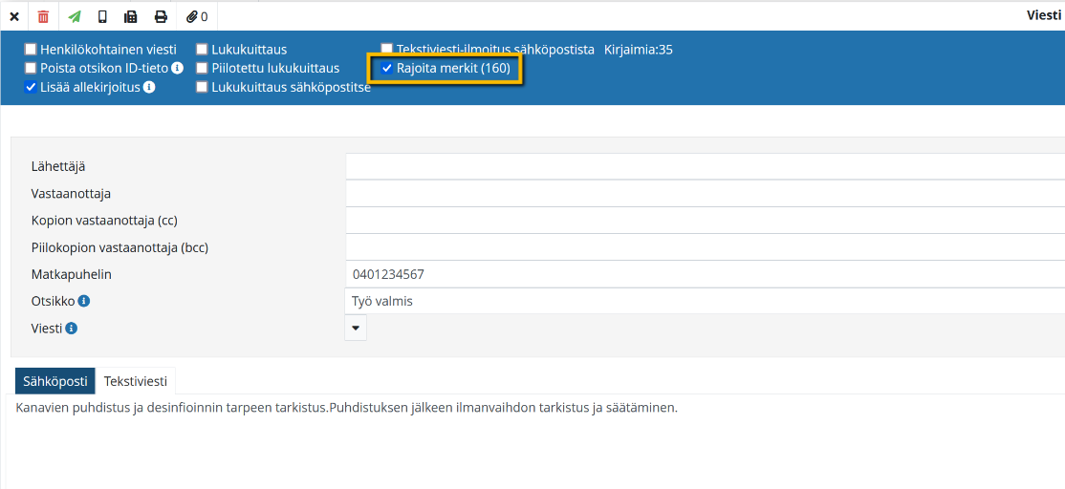Select the Sähköposti tab
This screenshot has width=1065, height=489.
click(55, 381)
